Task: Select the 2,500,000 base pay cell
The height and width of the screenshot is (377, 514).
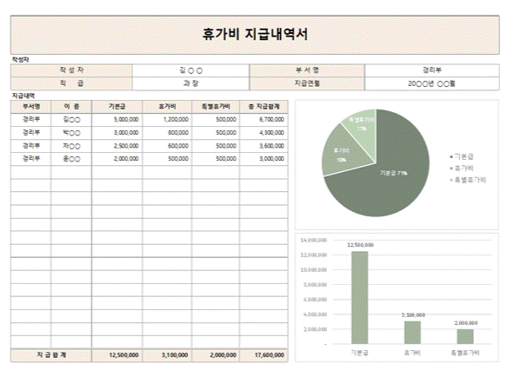Action: click(x=117, y=146)
